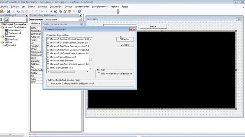Screen dimensions: 245x137
Task: Click the controls list vertical scroll thumb
Action: (x=91, y=59)
